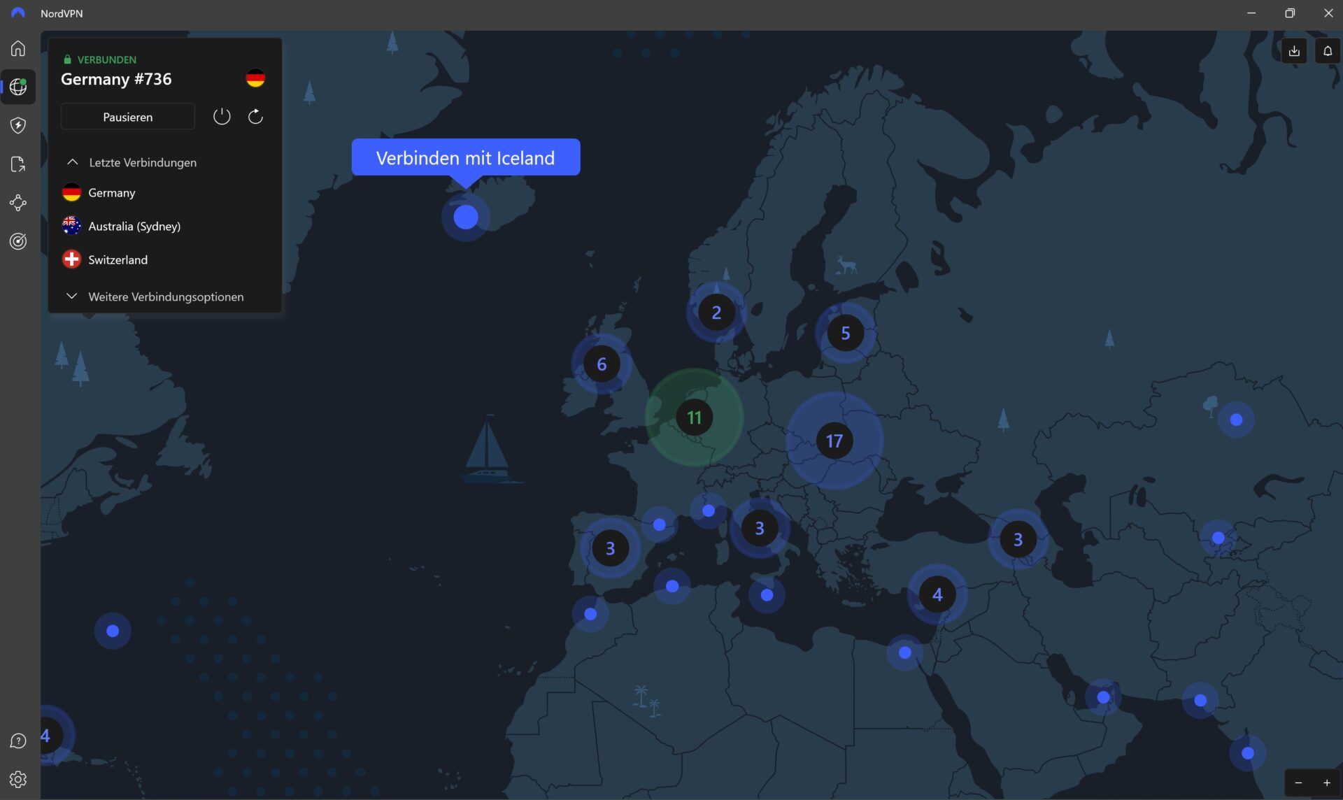Image resolution: width=1343 pixels, height=800 pixels.
Task: Click the Caucasus cluster marker 3
Action: pyautogui.click(x=1018, y=539)
